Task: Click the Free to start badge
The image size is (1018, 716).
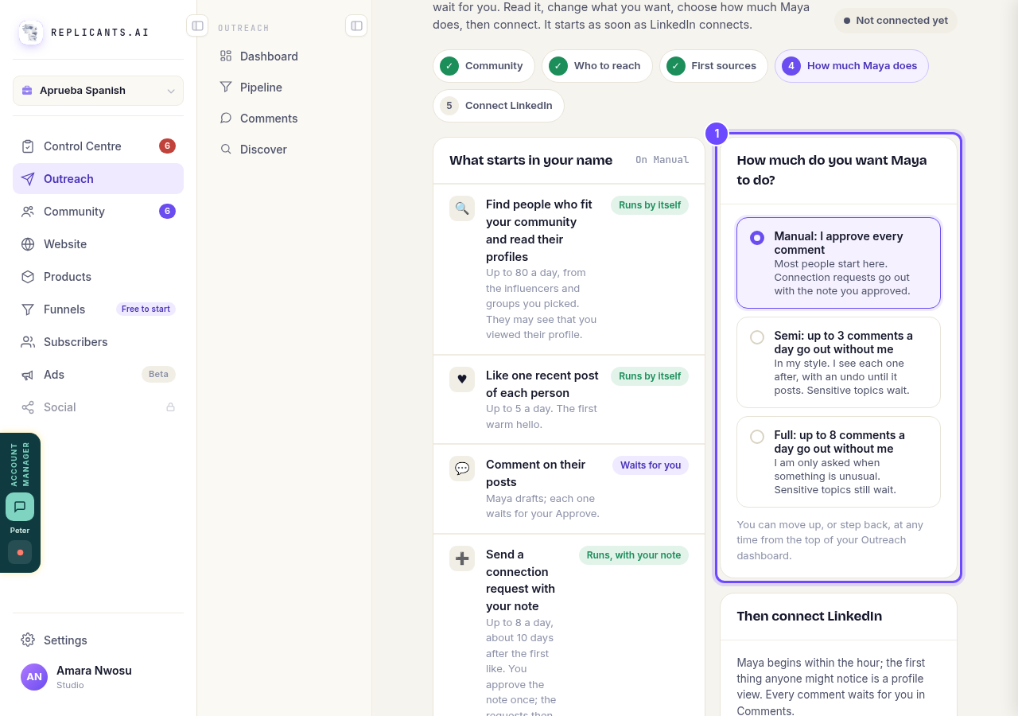Action: click(146, 309)
